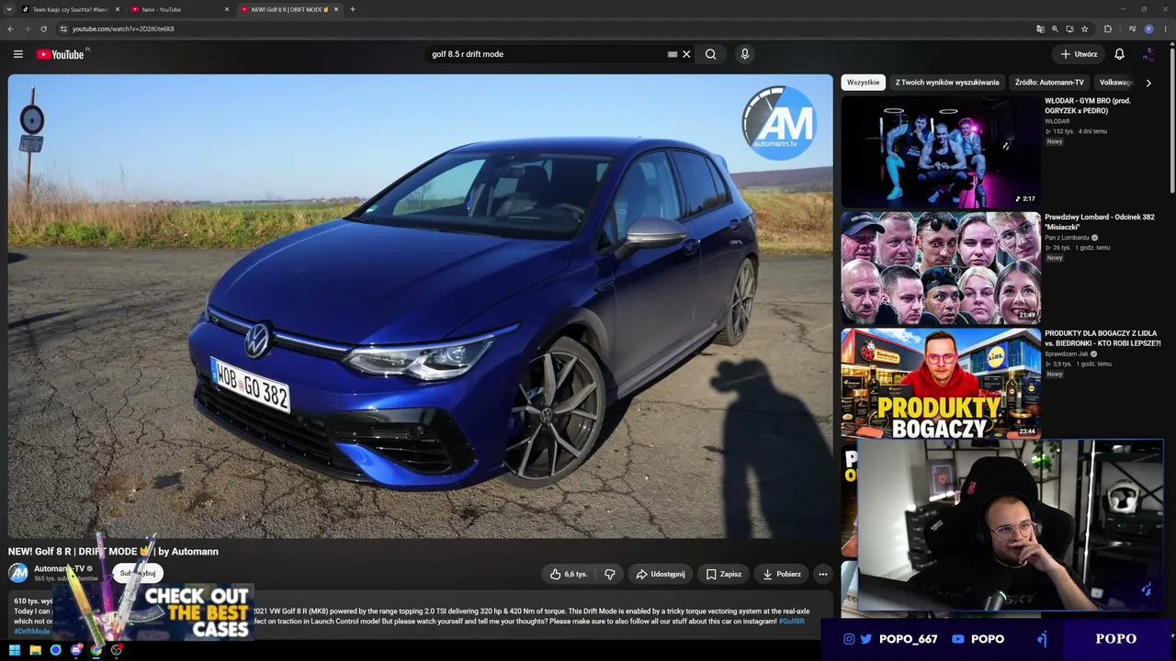Download the video with 'Pobierz' button
Viewport: 1176px width, 661px height.
(781, 574)
